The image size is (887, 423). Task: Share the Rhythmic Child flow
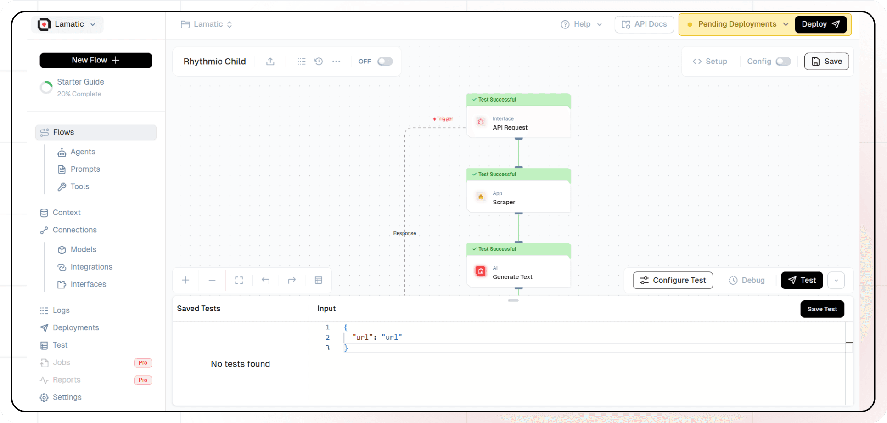click(x=270, y=61)
